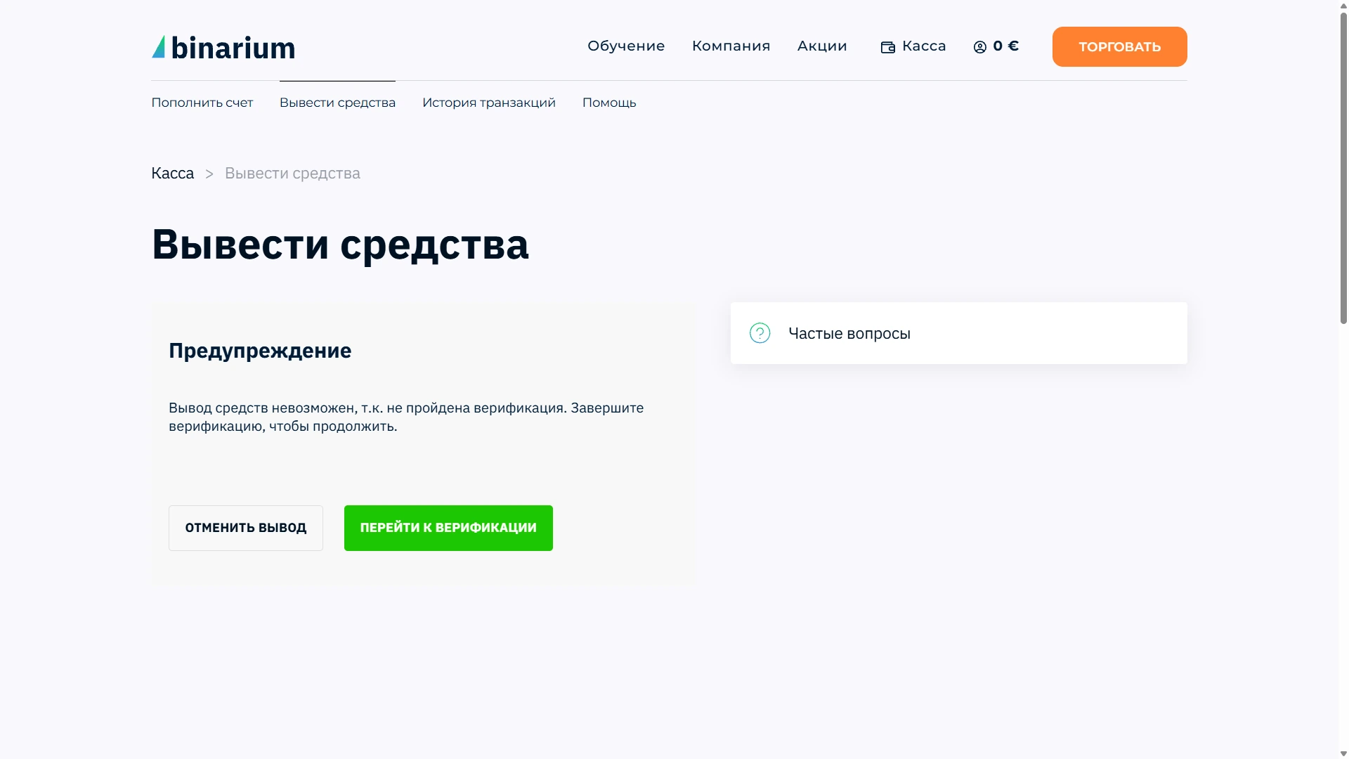Click the scrollbar down arrow
Viewport: 1349px width, 759px height.
[x=1343, y=753]
